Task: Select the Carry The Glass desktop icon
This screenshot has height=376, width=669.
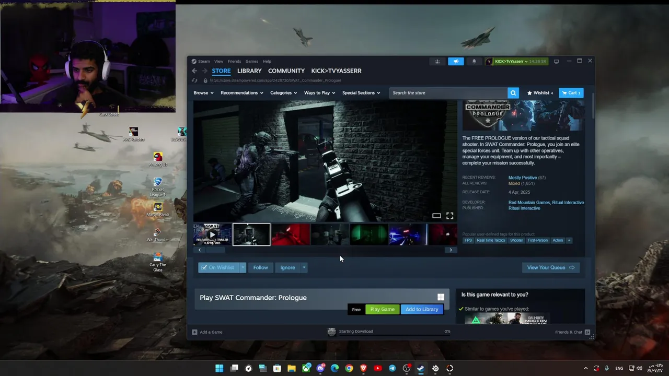Action: pos(158,262)
